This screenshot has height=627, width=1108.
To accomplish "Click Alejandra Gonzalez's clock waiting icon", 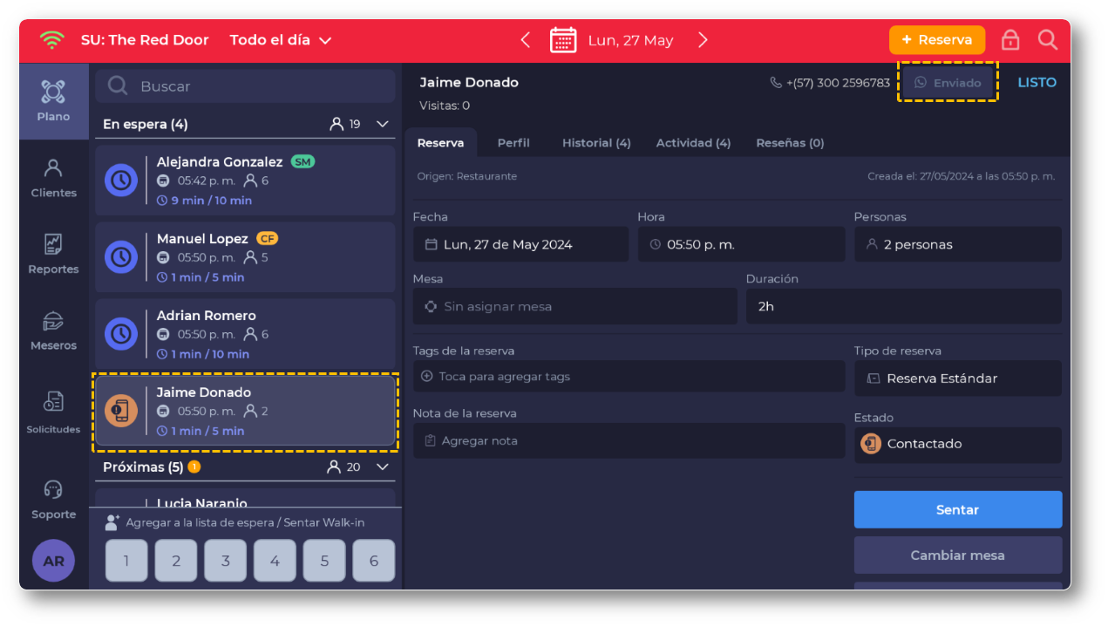I will pos(121,181).
